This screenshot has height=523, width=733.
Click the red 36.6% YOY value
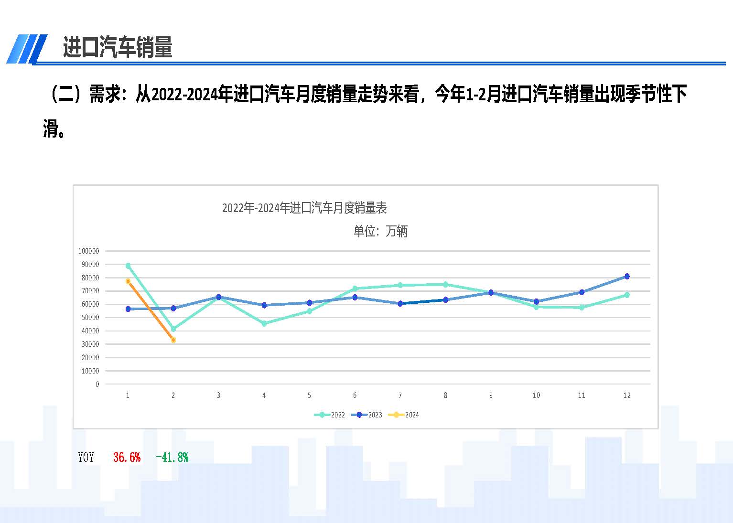127,457
